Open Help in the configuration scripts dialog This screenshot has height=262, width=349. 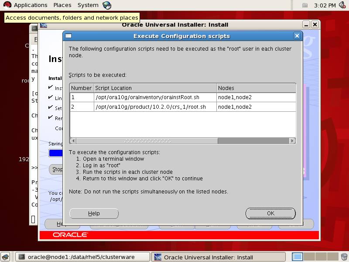[94, 214]
